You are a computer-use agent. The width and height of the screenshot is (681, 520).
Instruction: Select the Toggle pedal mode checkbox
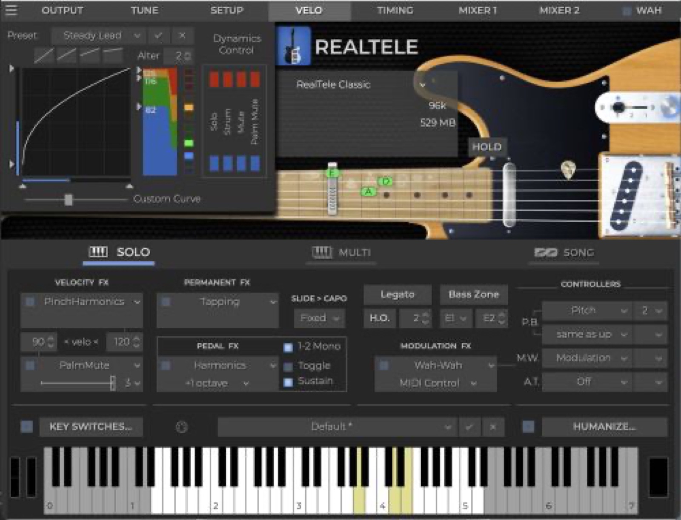coord(288,366)
